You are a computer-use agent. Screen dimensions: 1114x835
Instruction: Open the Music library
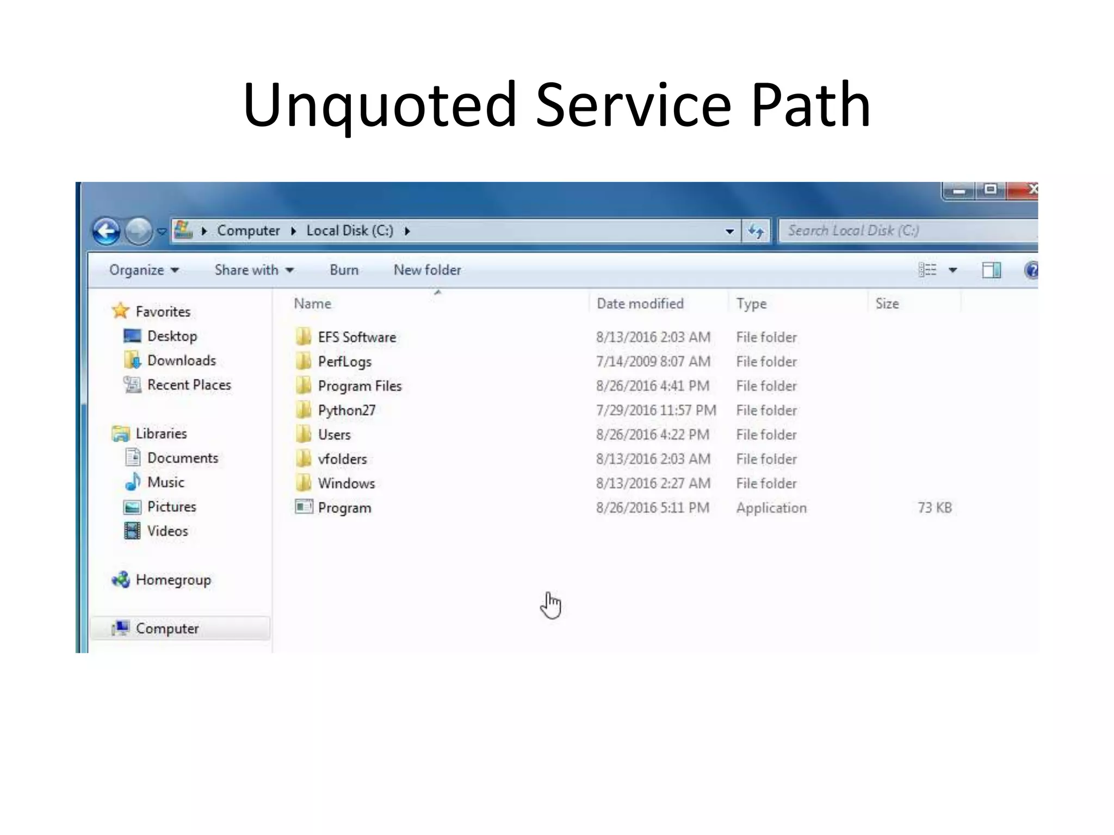[166, 482]
